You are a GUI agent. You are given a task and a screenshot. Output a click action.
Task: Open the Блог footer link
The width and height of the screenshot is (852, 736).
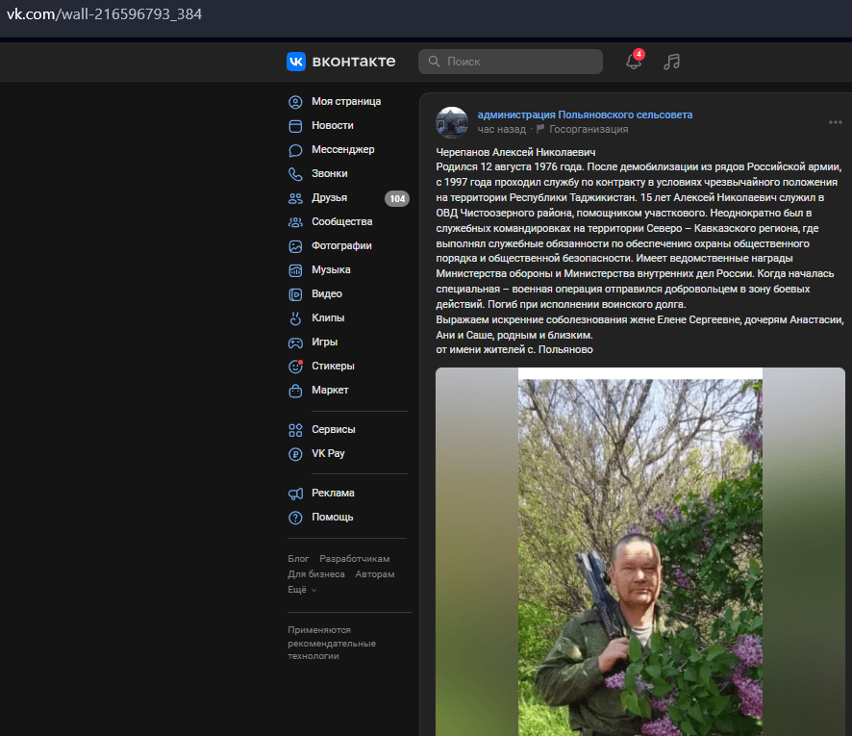[x=298, y=558]
